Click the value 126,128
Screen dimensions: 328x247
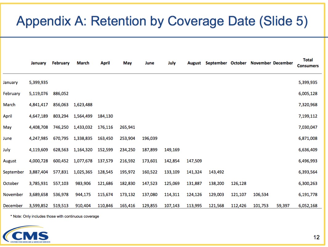(238, 183)
